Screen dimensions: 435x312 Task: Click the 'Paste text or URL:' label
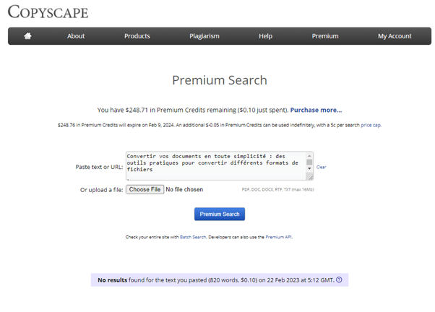tap(99, 167)
